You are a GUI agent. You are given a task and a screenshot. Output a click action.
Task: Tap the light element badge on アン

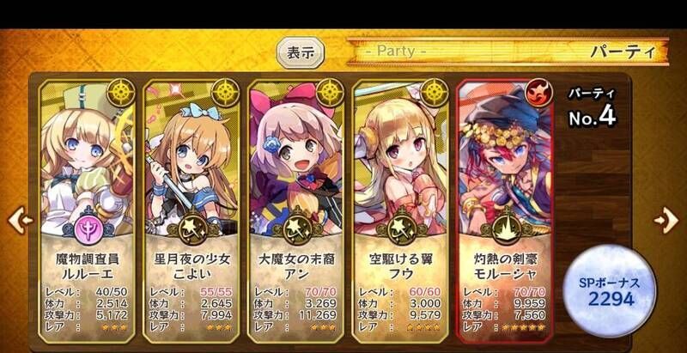pos(330,93)
